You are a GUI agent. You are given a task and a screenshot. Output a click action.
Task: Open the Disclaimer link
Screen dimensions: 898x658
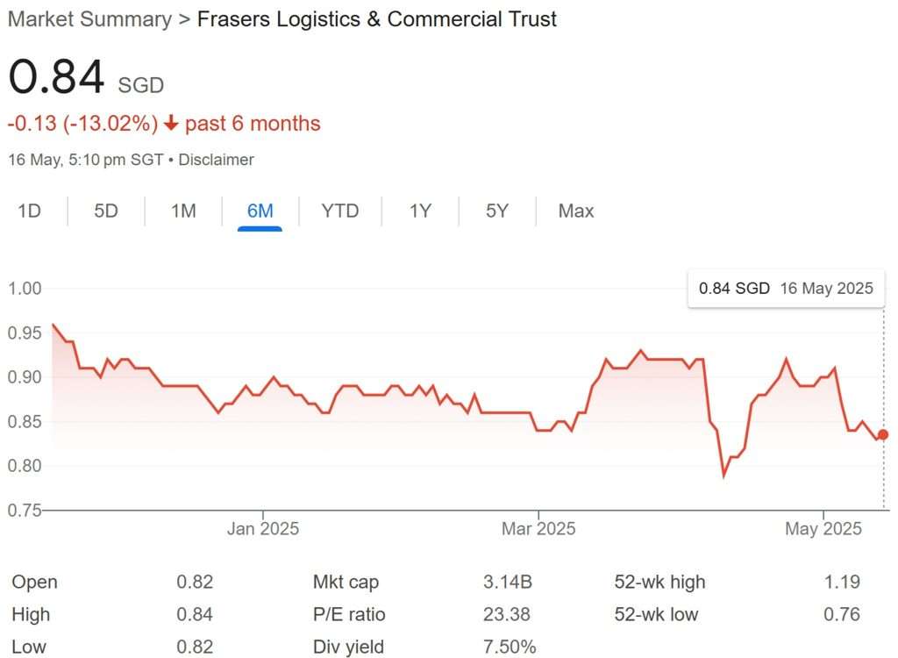point(216,160)
